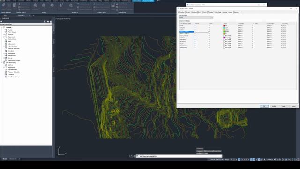Open Analyze panel dropdown in ribbon
The width and height of the screenshot is (300, 169).
pyautogui.click(x=75, y=13)
